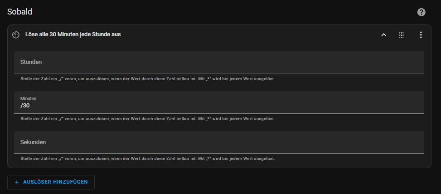Click empty header space left of the chevron
This screenshot has height=194, width=441.
pos(250,35)
